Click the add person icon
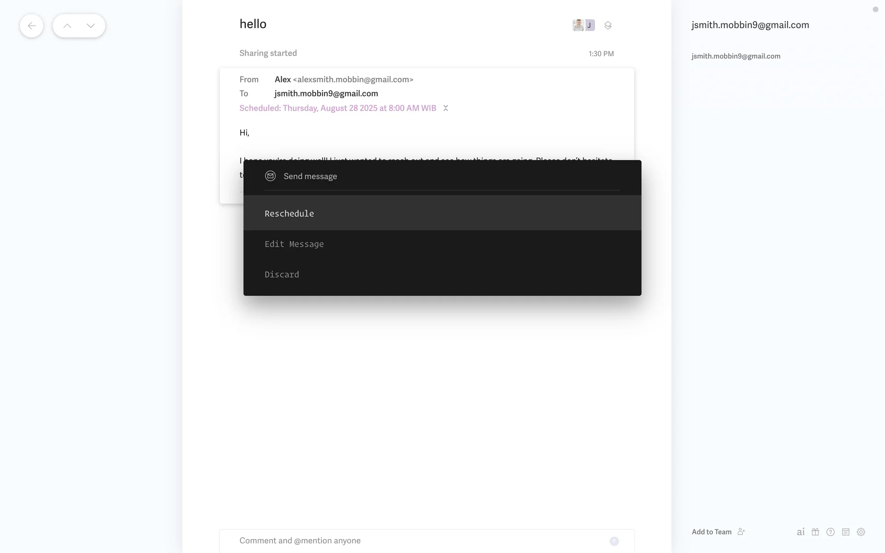 point(741,532)
